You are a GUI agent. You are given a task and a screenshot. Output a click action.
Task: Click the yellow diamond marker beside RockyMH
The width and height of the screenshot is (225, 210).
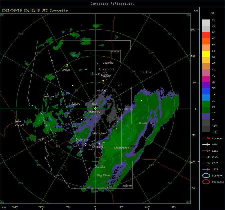(67, 65)
